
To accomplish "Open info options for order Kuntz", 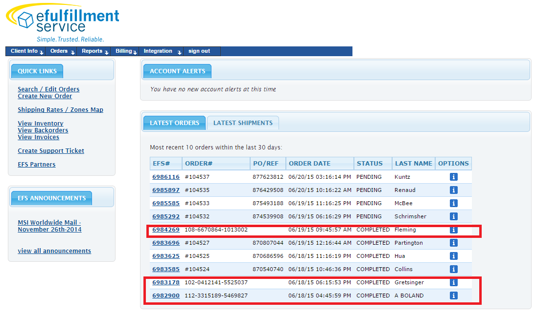I will coord(453,177).
